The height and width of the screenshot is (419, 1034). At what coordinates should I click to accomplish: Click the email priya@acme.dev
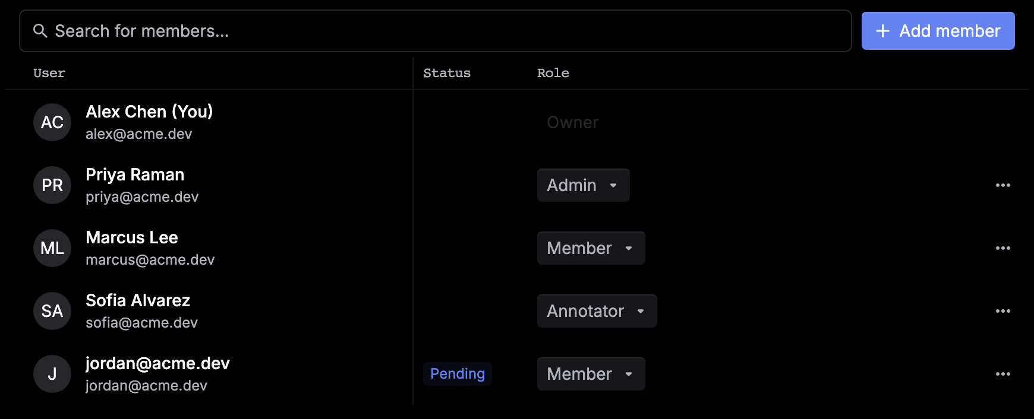click(142, 197)
